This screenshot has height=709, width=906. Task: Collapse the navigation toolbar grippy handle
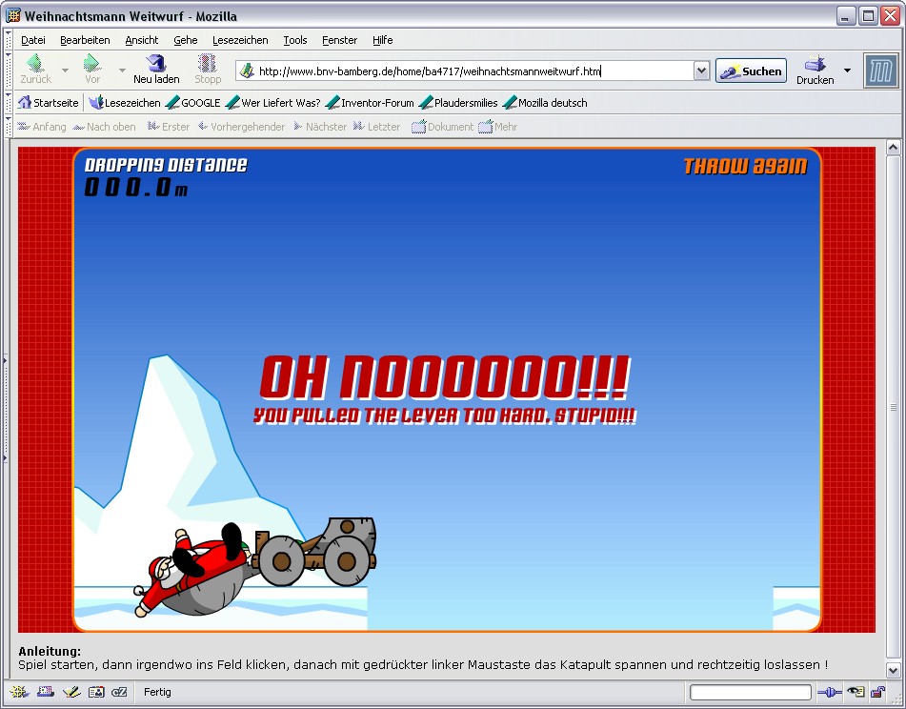(8, 71)
